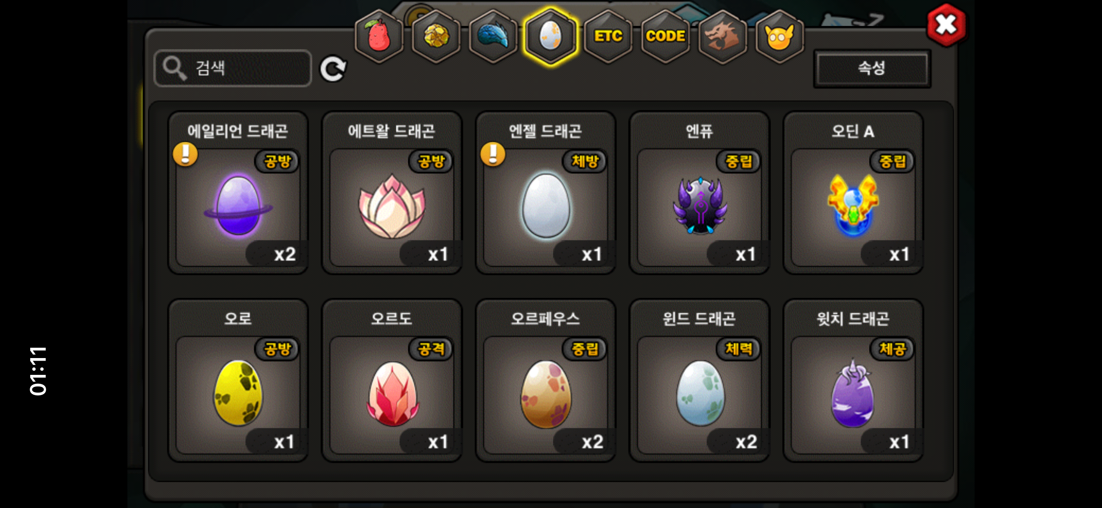This screenshot has width=1102, height=508.
Task: Select the 에트왈 드래곤 lotus egg
Action: point(392,193)
